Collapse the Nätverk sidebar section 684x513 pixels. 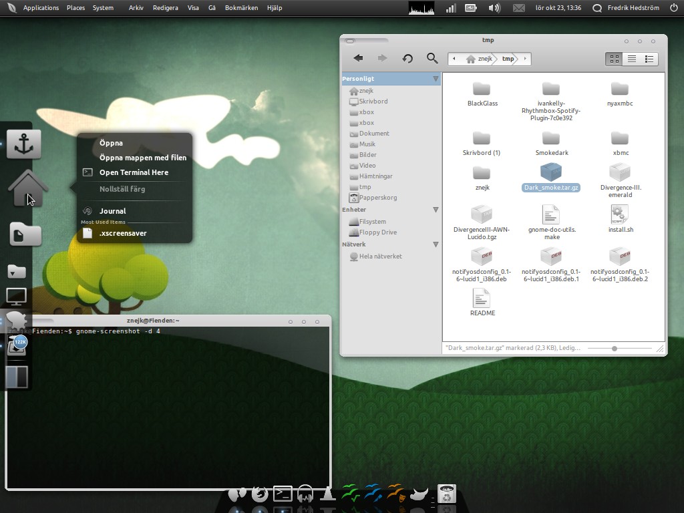click(x=436, y=244)
